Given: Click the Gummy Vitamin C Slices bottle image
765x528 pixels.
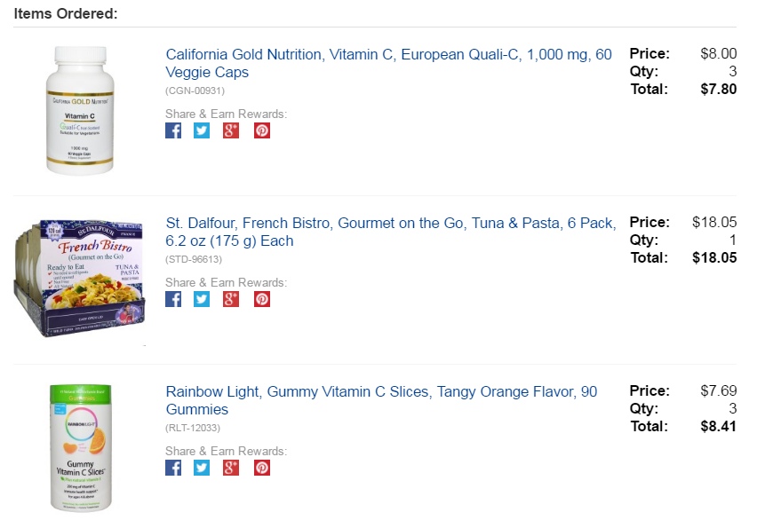Looking at the screenshot, I should point(81,448).
